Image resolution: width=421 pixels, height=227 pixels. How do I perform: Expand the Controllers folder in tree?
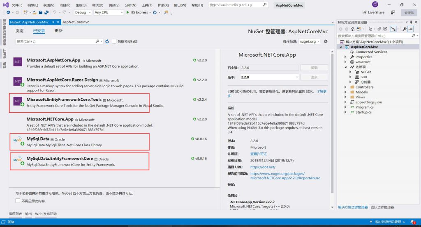pos(346,87)
